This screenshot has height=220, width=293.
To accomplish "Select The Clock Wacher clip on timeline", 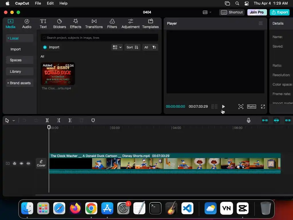I will pos(165,164).
